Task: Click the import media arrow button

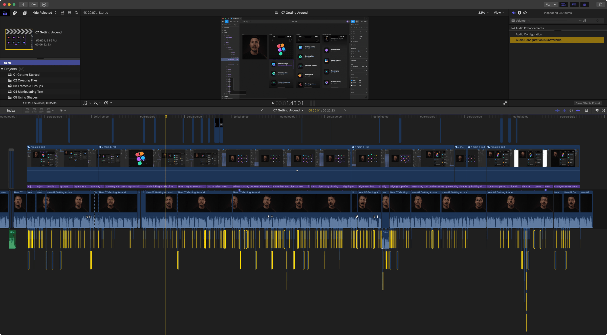Action: pyautogui.click(x=23, y=4)
